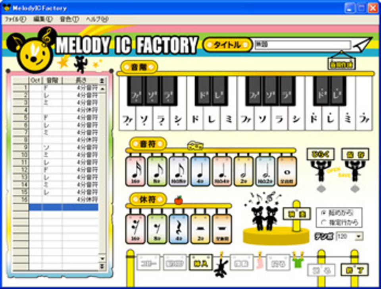Select the 16th note card
The image size is (381, 289).
tap(136, 171)
